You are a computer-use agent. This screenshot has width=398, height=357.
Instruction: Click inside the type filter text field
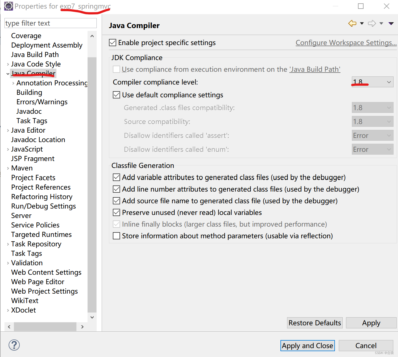pyautogui.click(x=50, y=23)
